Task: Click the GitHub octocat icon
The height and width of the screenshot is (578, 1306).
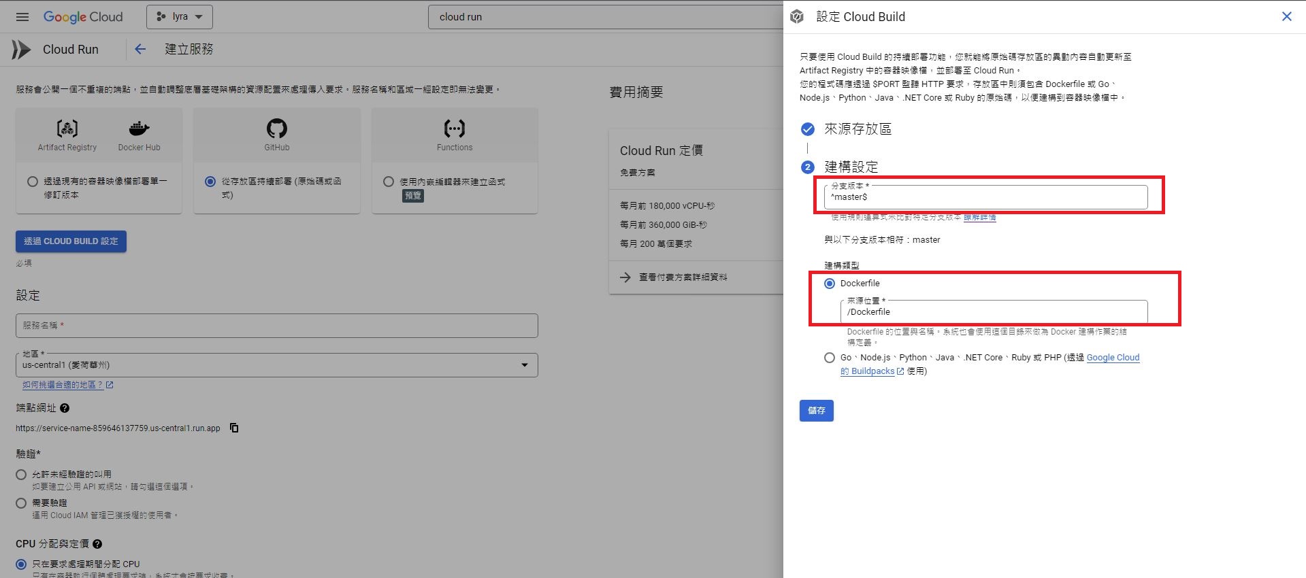Action: (277, 128)
